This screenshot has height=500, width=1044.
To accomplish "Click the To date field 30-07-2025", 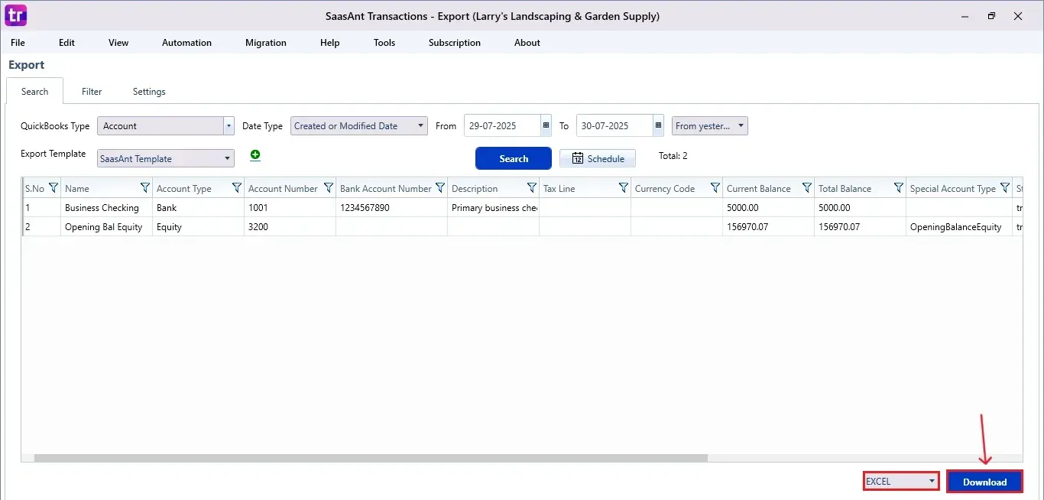I will [614, 126].
